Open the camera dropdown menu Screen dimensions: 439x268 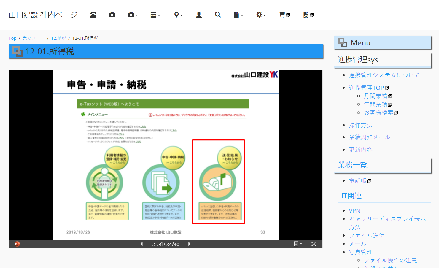pos(133,15)
